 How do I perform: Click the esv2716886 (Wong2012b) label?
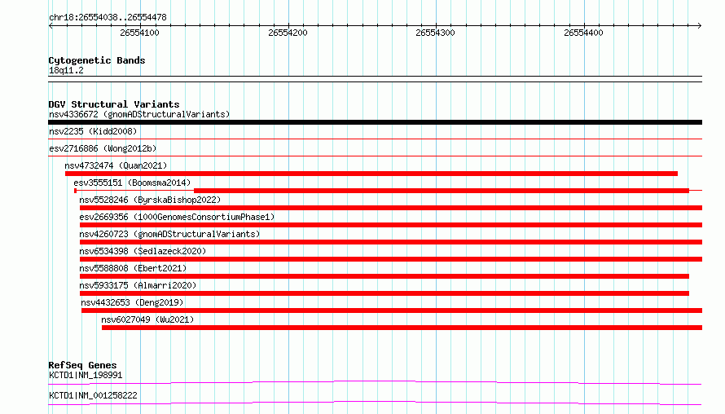(103, 148)
